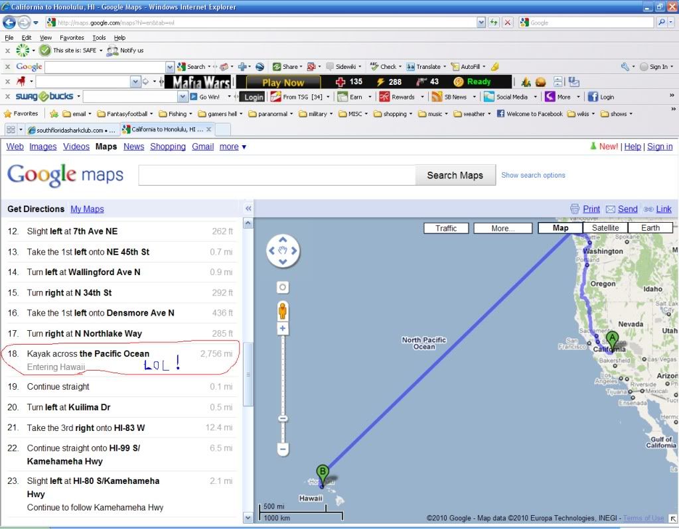Open the Tools menu
The height and width of the screenshot is (529, 679).
[99, 38]
